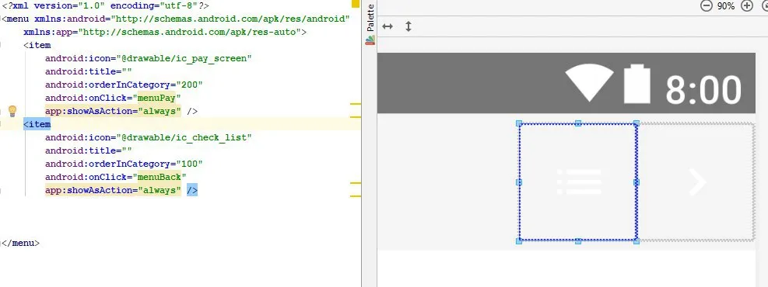Zoom out with the minus magnifier icon
This screenshot has height=287, width=768.
[x=706, y=6]
